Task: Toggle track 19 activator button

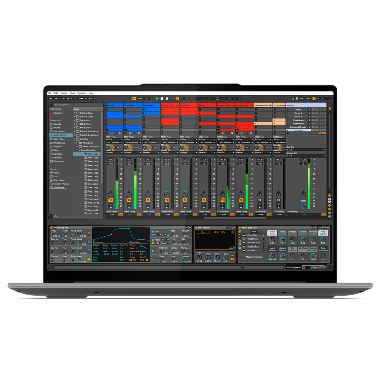Action: click(x=111, y=200)
